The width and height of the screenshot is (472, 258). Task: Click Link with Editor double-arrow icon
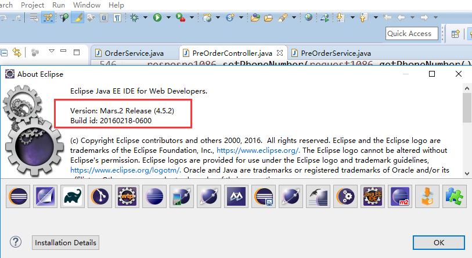pos(17,53)
